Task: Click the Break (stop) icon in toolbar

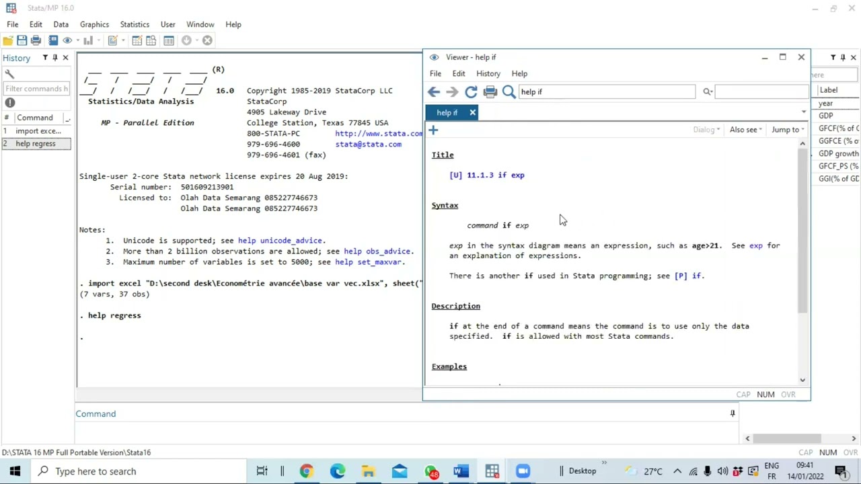Action: 207,40
